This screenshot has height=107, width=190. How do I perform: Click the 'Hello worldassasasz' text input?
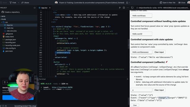141,52
